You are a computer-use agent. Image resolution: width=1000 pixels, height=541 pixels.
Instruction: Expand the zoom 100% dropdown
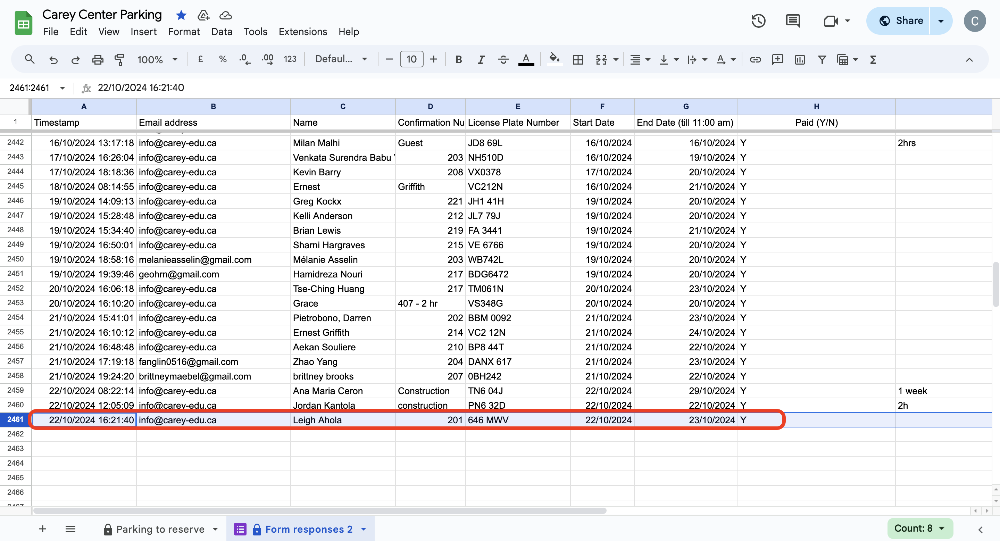157,59
